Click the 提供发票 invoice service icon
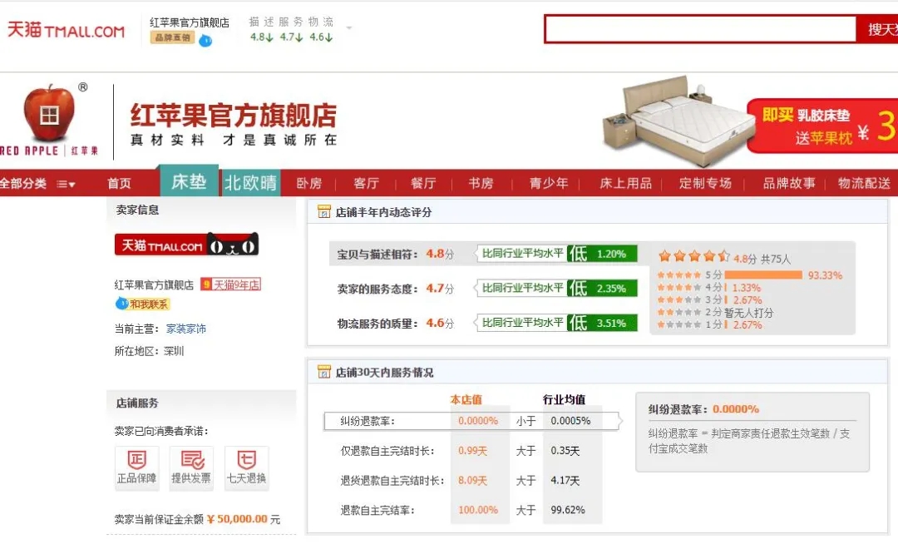 click(x=191, y=466)
